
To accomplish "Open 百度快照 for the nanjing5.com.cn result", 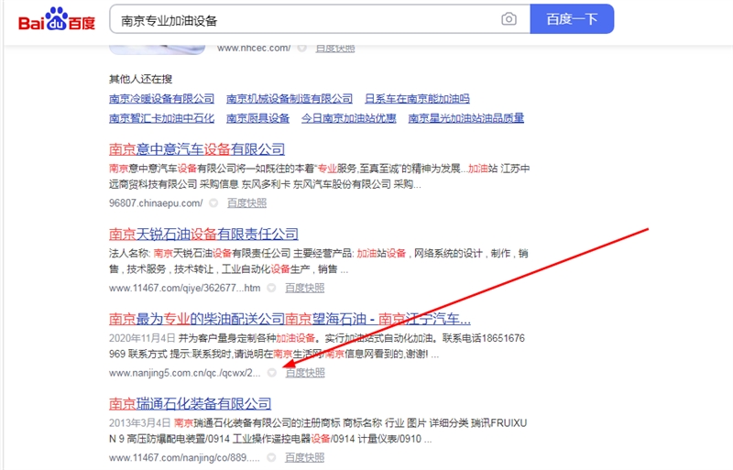I will point(304,373).
